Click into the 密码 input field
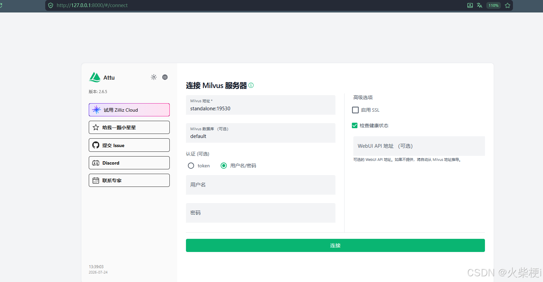Viewport: 543px width, 282px height. click(x=261, y=213)
